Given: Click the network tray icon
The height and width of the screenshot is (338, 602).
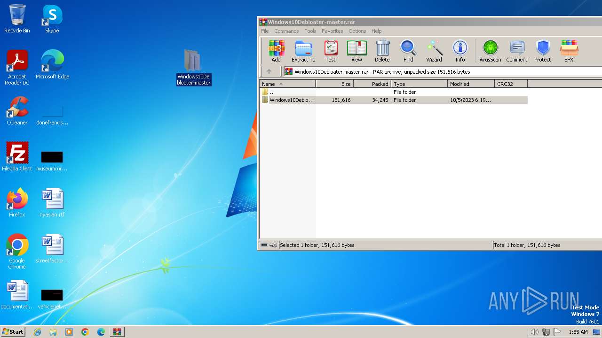Looking at the screenshot, I should pos(546,332).
